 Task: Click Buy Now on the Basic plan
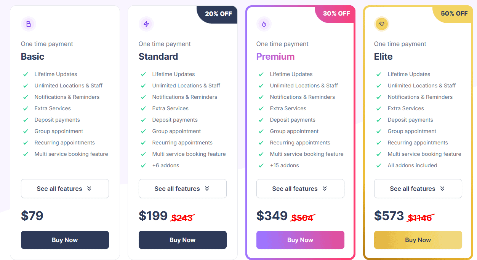coord(65,240)
